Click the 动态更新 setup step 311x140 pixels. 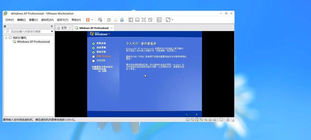click(x=101, y=48)
